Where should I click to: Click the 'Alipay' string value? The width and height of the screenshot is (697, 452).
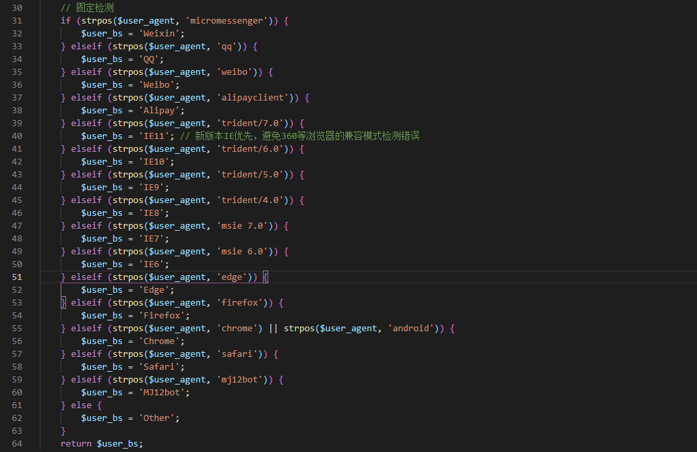coord(159,111)
